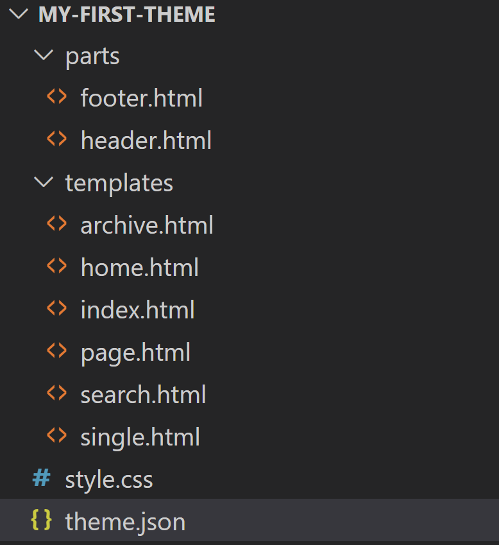Select the templates folder label
This screenshot has height=545, width=499.
[x=119, y=183]
